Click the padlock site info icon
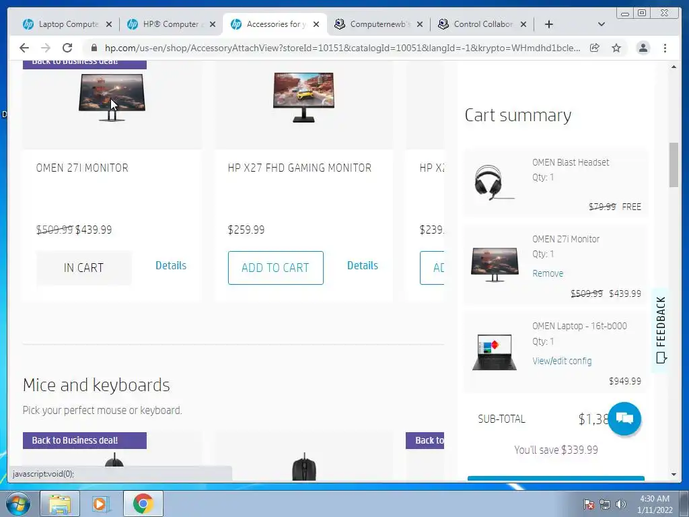 click(x=94, y=48)
